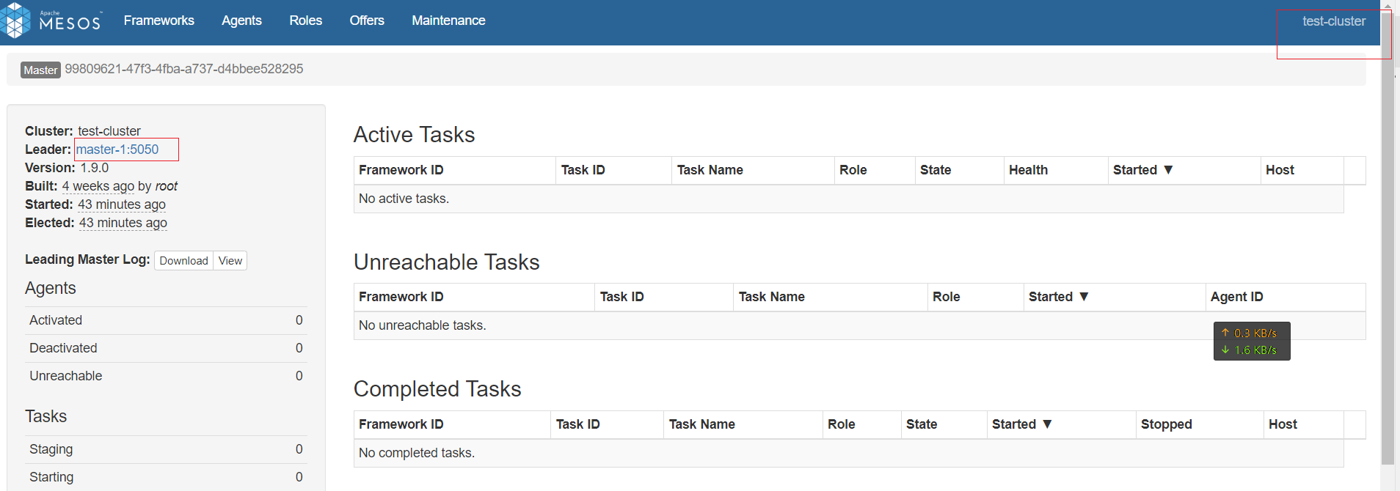Open the Frameworks menu item
1400x491 pixels.
pyautogui.click(x=159, y=21)
